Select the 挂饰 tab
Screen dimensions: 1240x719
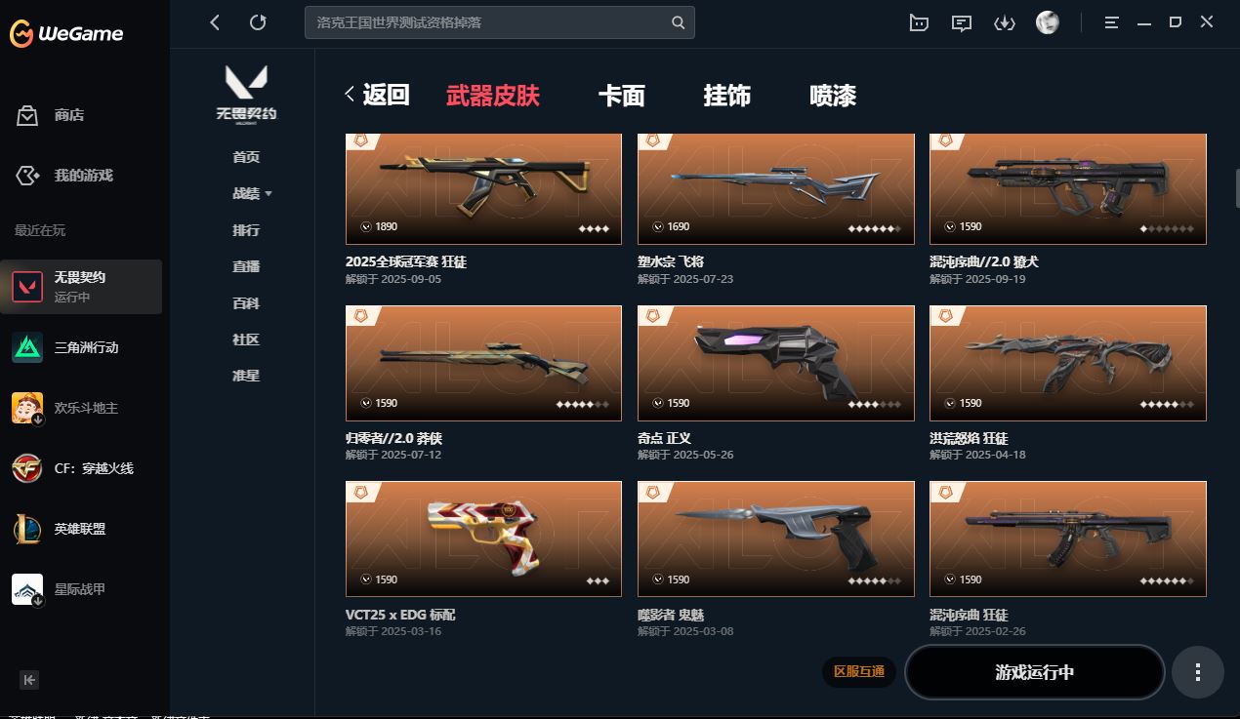click(727, 96)
